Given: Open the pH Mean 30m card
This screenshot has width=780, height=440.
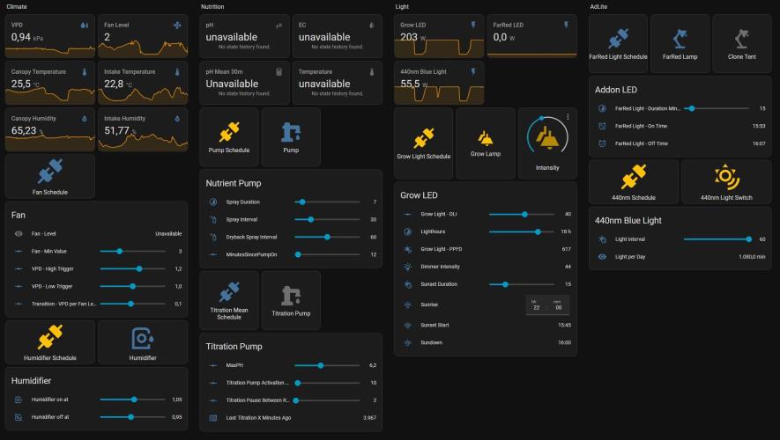Looking at the screenshot, I should pyautogui.click(x=244, y=83).
